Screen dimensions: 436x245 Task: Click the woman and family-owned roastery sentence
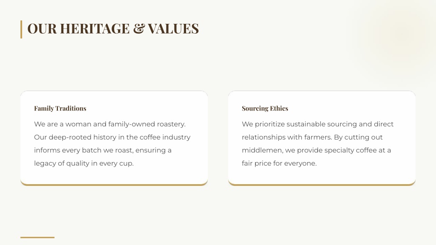pos(109,124)
